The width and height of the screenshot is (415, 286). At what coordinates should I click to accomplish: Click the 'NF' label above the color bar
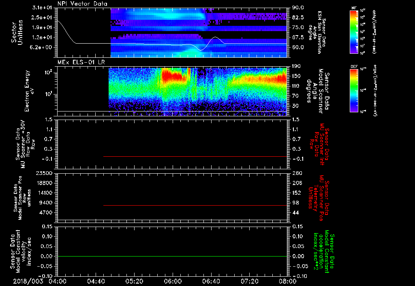[354, 8]
